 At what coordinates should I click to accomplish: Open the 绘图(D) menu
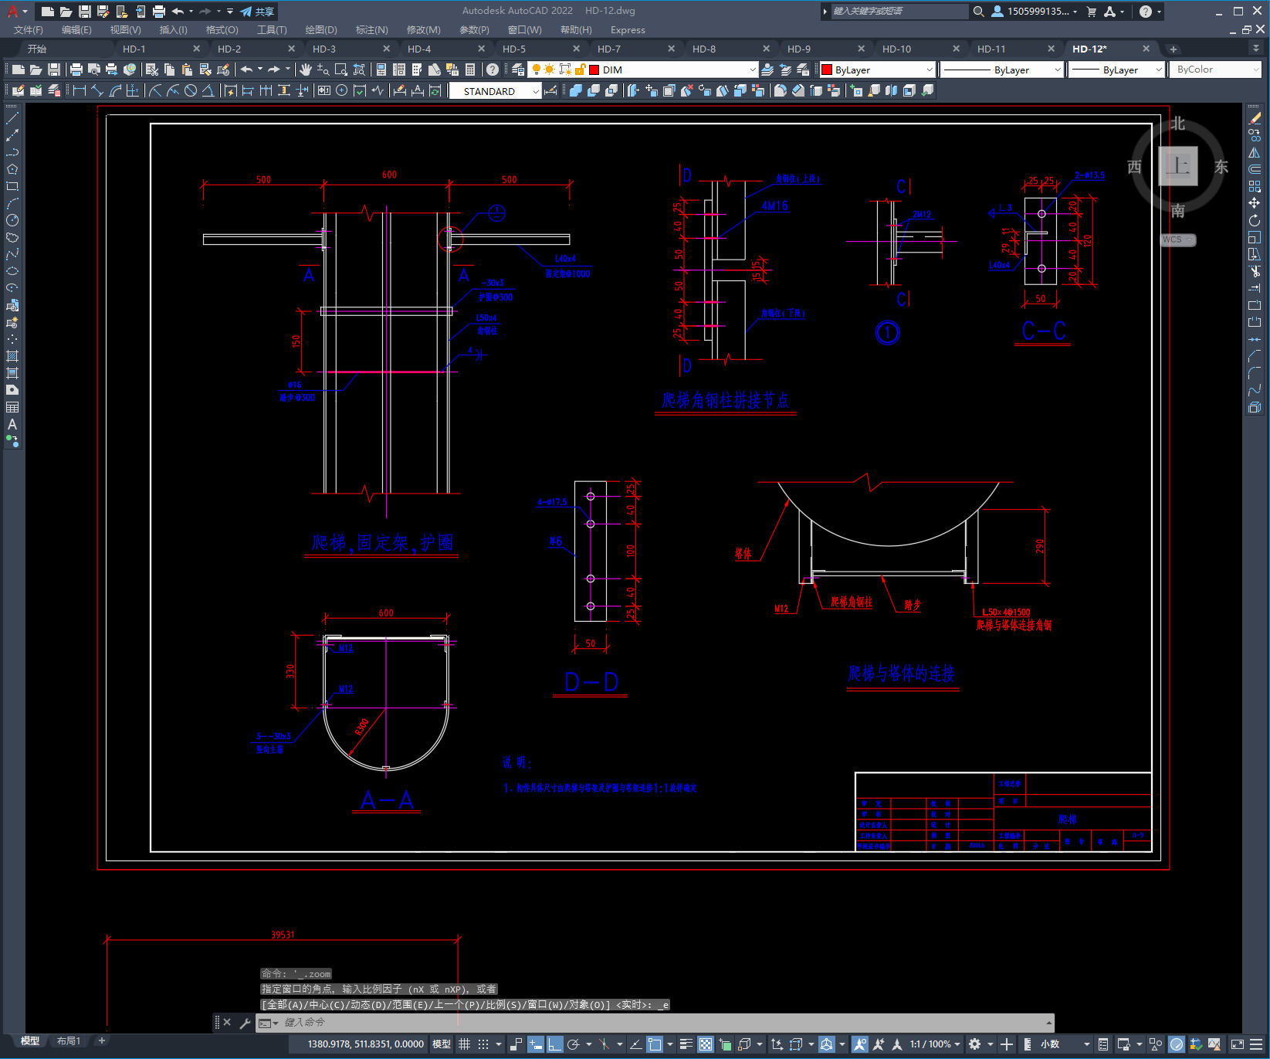(321, 30)
